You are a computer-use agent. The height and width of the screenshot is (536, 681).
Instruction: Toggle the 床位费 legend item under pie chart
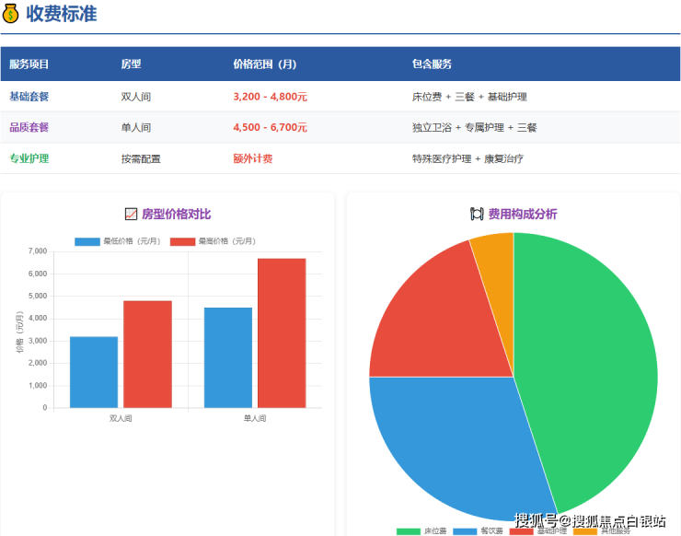[421, 531]
